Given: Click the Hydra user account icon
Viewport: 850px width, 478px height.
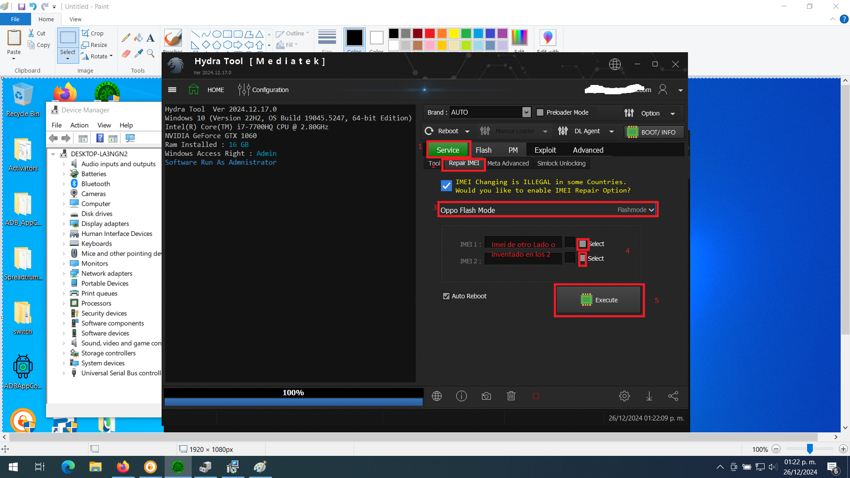Looking at the screenshot, I should [663, 90].
